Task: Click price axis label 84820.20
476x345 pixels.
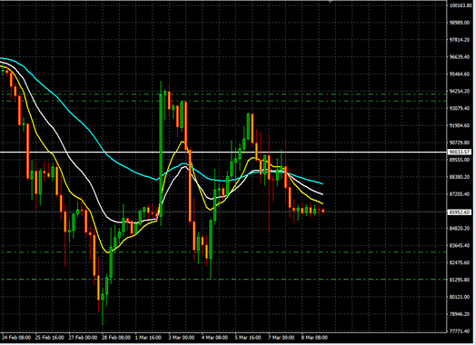Action: (x=460, y=228)
